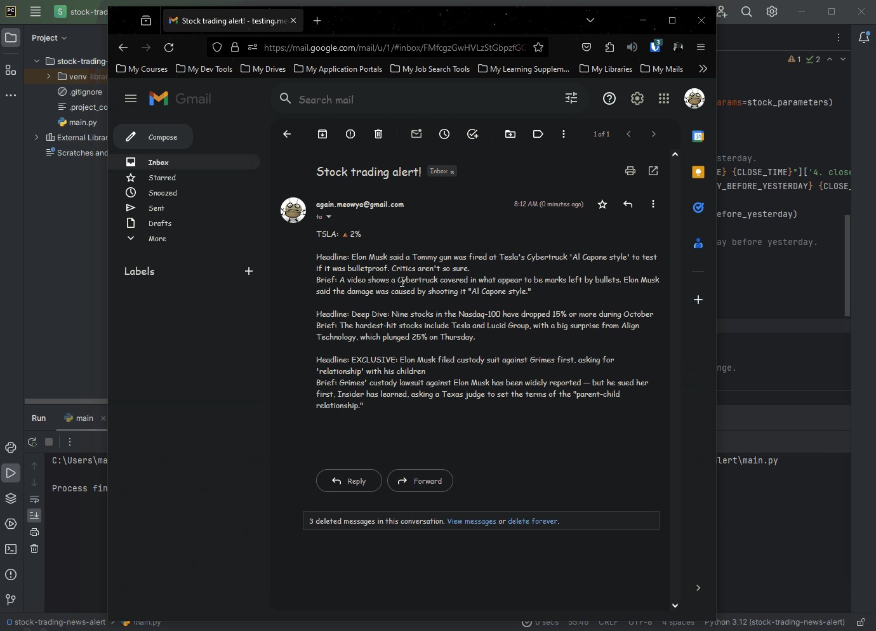
Task: Star the Stock trading alert message
Action: [x=602, y=204]
